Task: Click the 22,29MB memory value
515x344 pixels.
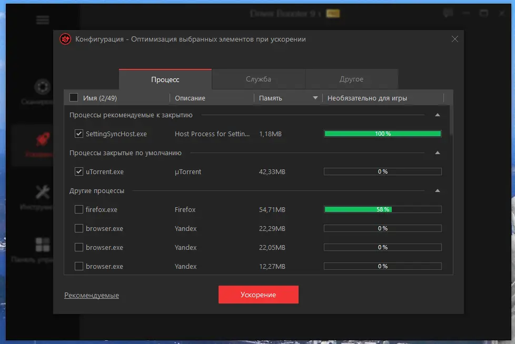Action: [x=272, y=229]
